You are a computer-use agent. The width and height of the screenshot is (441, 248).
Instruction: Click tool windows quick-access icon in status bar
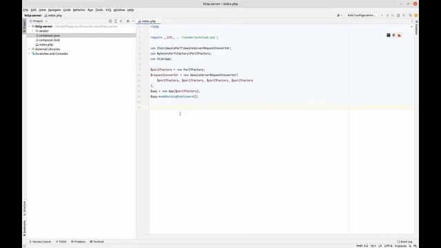25,246
